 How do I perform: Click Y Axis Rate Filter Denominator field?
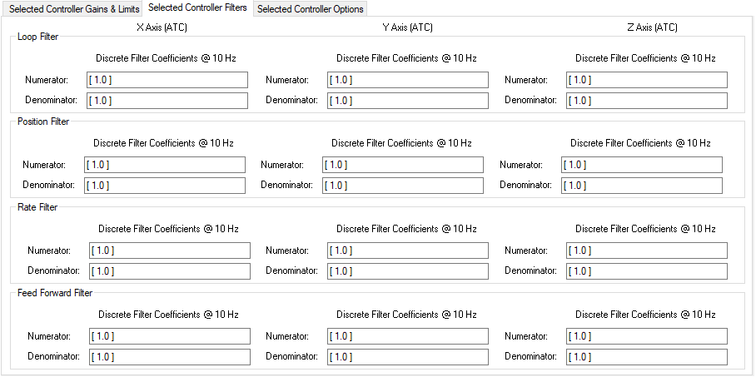pos(406,271)
